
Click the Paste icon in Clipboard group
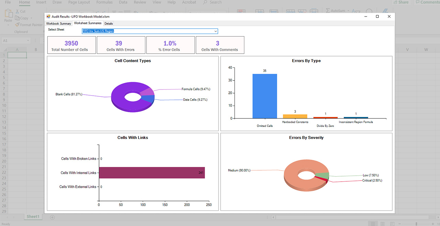click(8, 14)
